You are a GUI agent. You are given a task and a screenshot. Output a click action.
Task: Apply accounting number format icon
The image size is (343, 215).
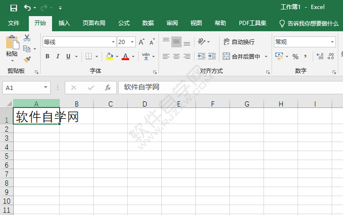tap(279, 56)
